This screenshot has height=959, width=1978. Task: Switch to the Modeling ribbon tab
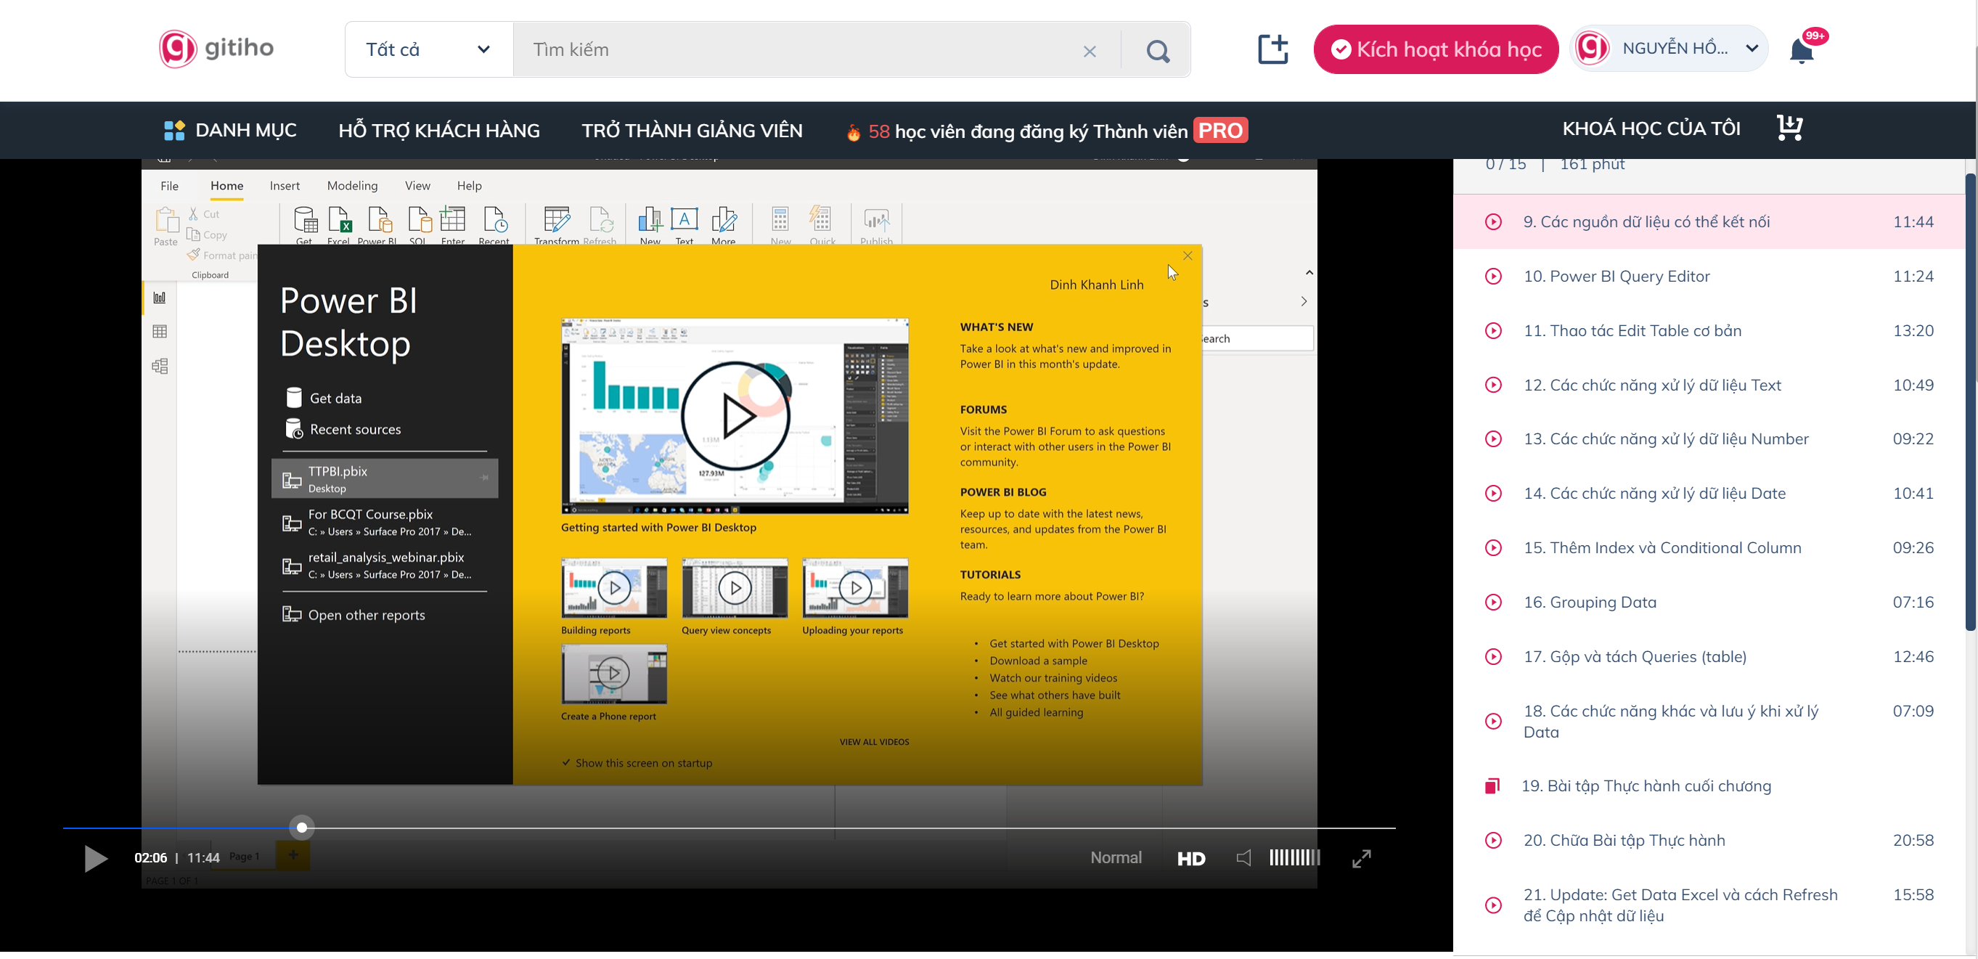[353, 186]
